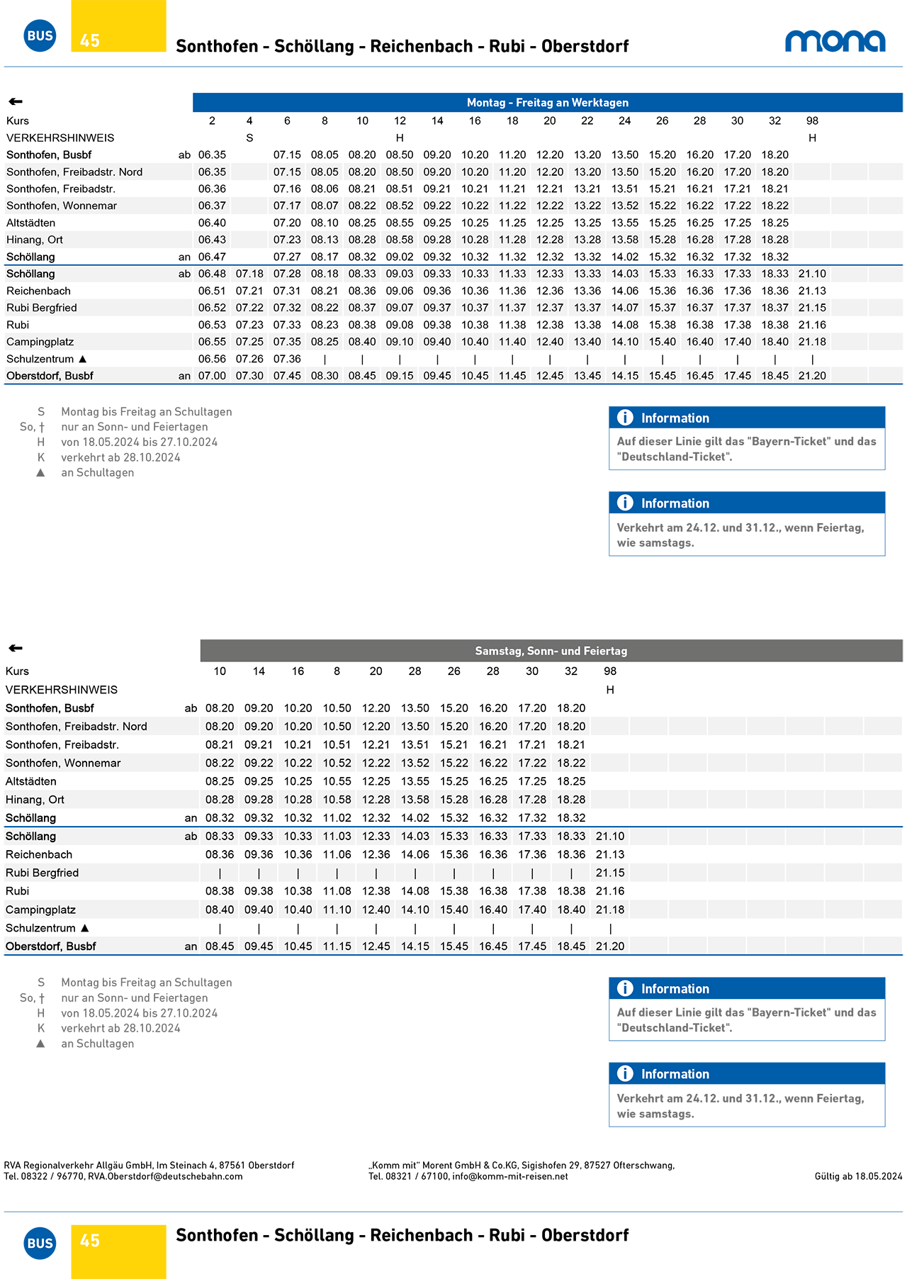The image size is (907, 1279).
Task: Click the mona logo
Action: pos(835,41)
